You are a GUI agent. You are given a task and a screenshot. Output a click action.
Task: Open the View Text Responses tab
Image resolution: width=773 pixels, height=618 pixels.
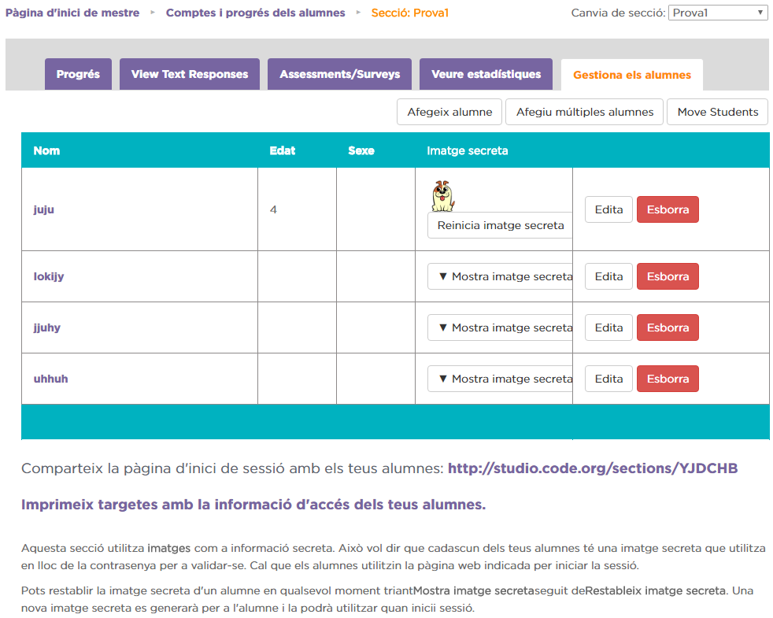click(190, 74)
